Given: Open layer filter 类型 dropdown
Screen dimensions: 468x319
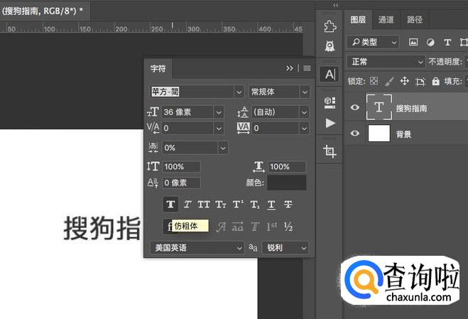Looking at the screenshot, I should (x=373, y=43).
